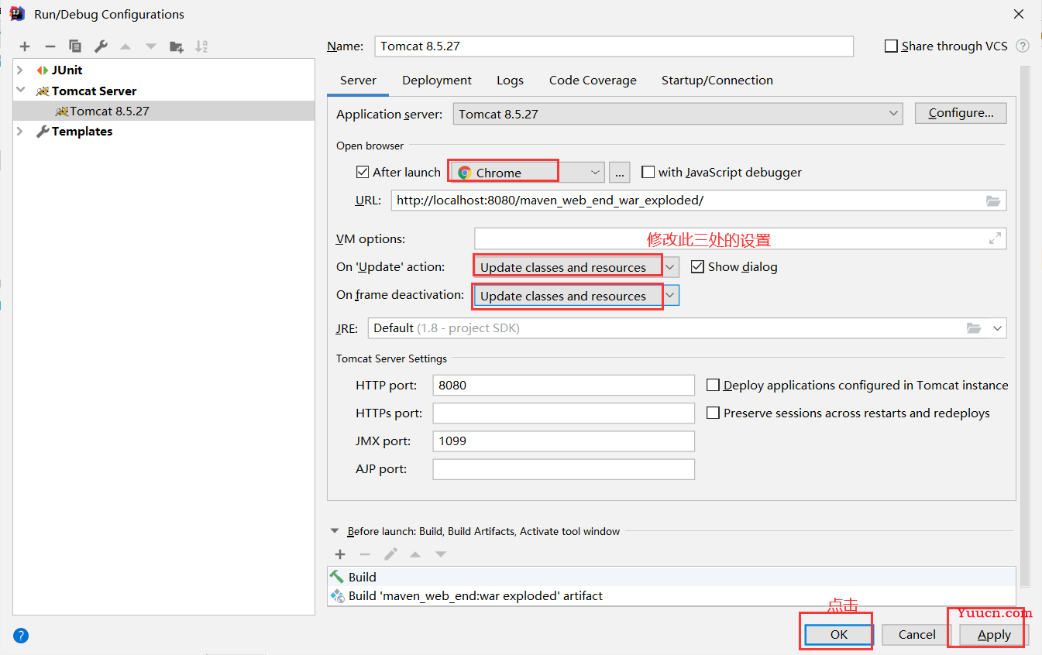Open edit defaults wrench icon

coord(101,46)
